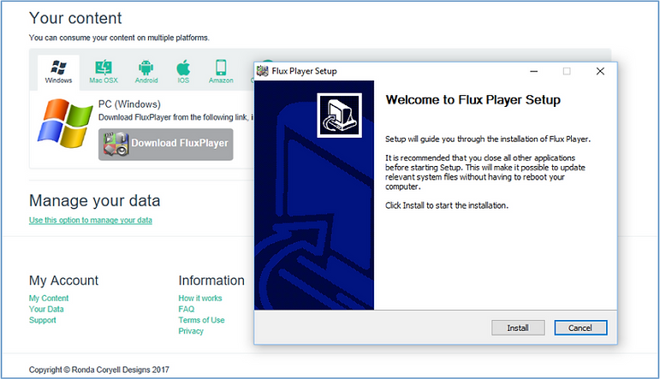The height and width of the screenshot is (379, 660).
Task: Choose the iOS platform tab
Action: (183, 72)
